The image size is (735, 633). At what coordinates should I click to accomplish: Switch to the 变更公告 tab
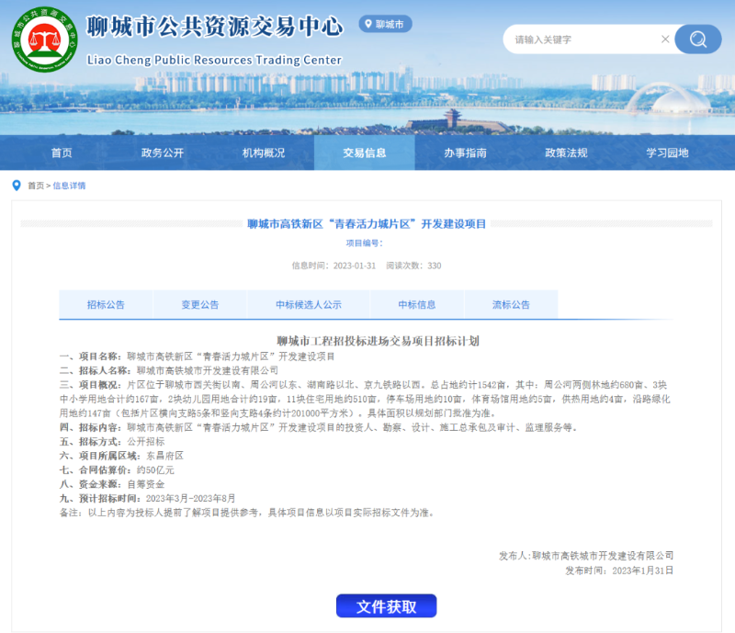click(199, 305)
